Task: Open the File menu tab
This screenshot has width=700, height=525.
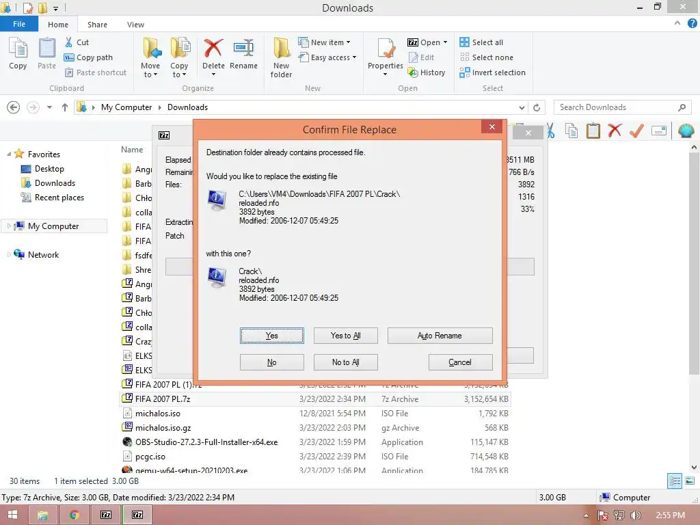Action: pos(19,24)
